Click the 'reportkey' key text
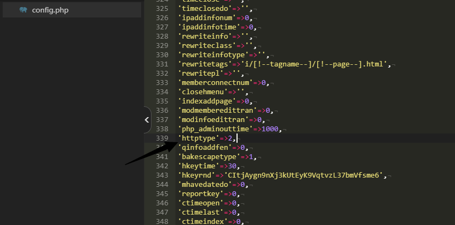Viewport: 455px width, 225px height. pyautogui.click(x=201, y=194)
